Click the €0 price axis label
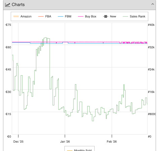Image resolution: width=159 pixels, height=151 pixels. tap(9, 137)
